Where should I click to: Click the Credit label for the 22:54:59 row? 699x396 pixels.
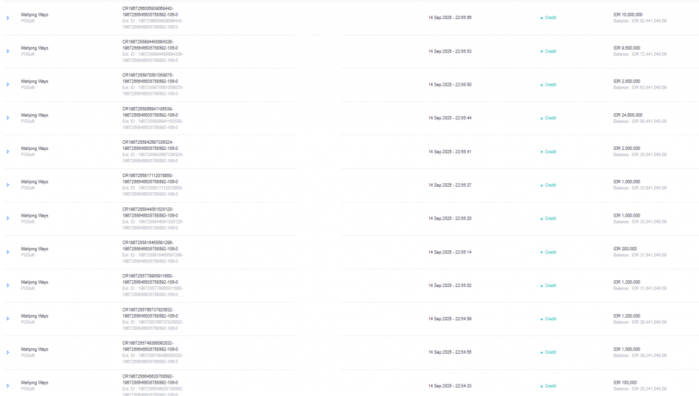(550, 319)
